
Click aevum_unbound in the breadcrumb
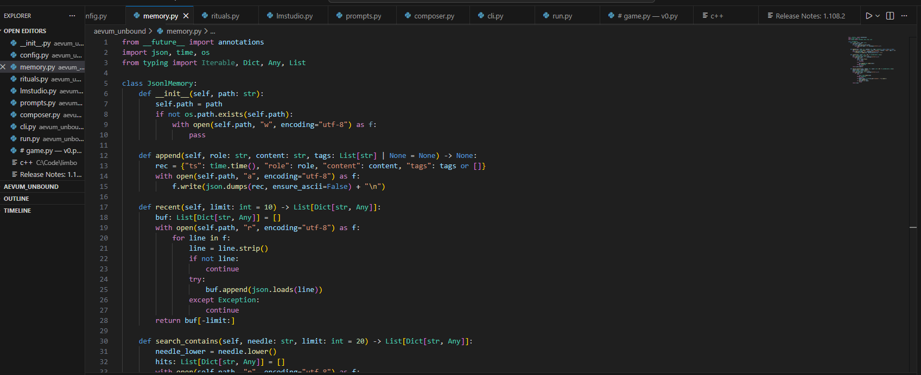[x=119, y=31]
